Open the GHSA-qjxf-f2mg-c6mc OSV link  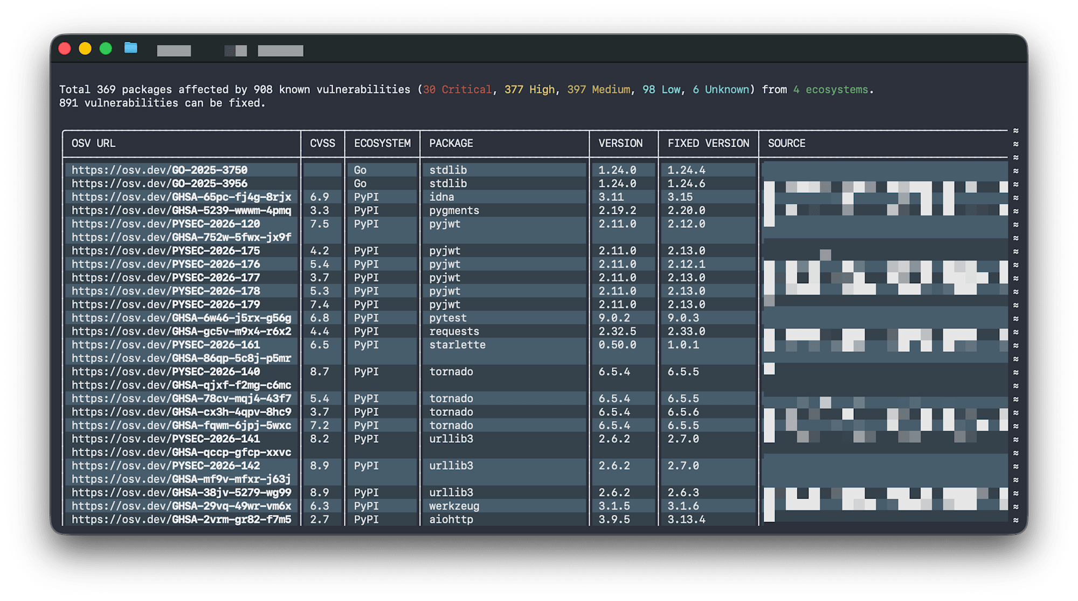182,386
